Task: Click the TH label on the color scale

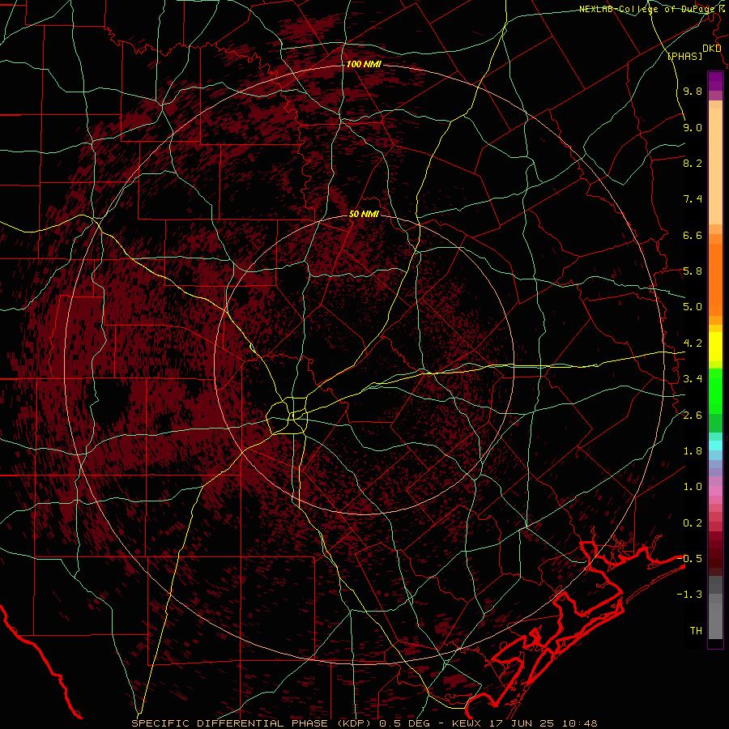Action: click(x=696, y=631)
